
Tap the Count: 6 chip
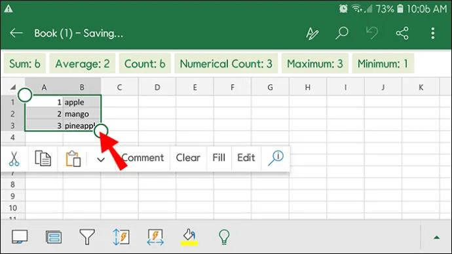pyautogui.click(x=145, y=63)
